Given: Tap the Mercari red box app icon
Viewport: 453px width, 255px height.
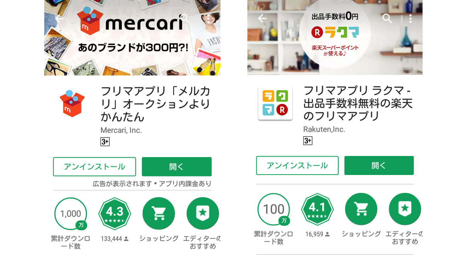Looking at the screenshot, I should click(72, 103).
